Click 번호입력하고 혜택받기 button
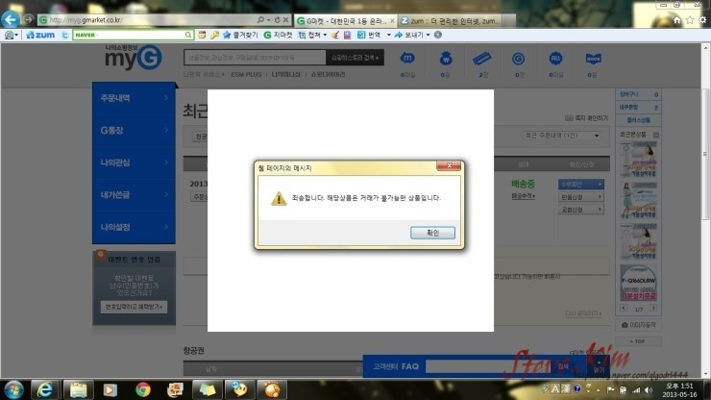Viewport: 711px width, 400px height. 134,307
